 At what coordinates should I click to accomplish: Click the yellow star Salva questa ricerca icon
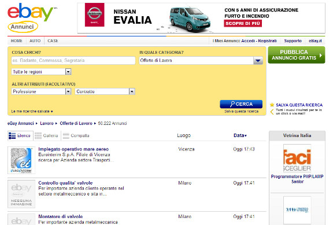click(x=272, y=105)
